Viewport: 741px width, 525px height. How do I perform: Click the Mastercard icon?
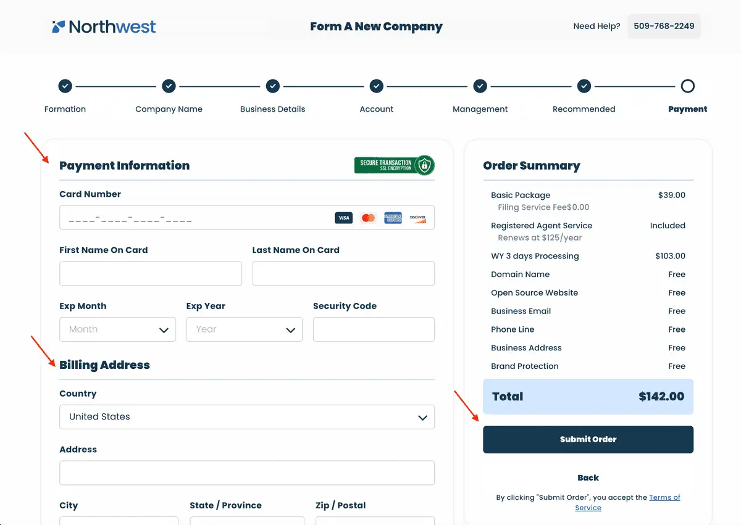coord(369,218)
